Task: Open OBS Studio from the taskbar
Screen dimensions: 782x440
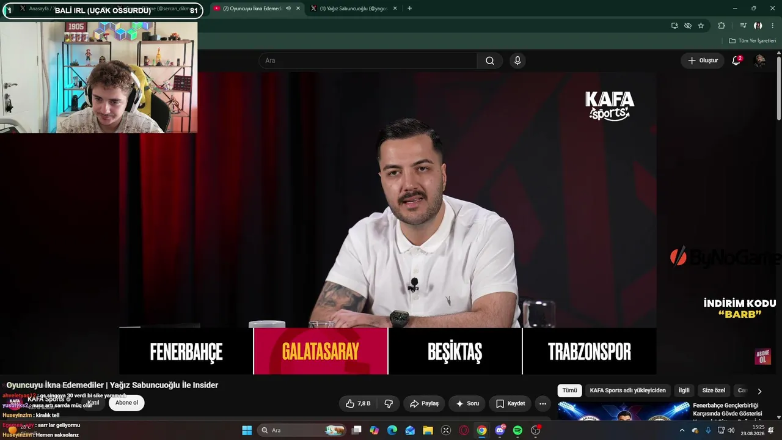Action: click(536, 430)
